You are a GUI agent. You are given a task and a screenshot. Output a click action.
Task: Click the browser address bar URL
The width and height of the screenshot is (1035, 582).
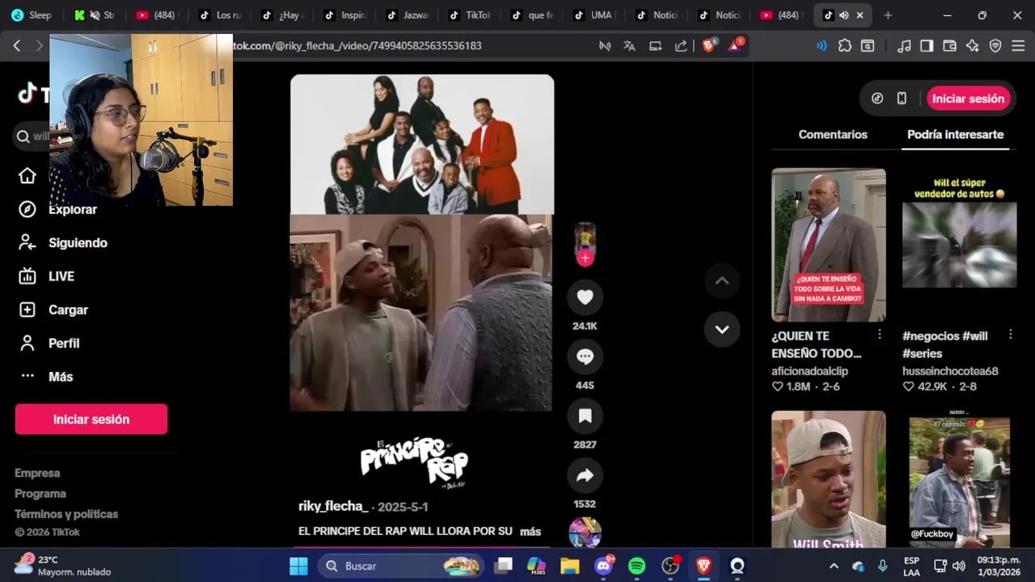[x=357, y=46]
